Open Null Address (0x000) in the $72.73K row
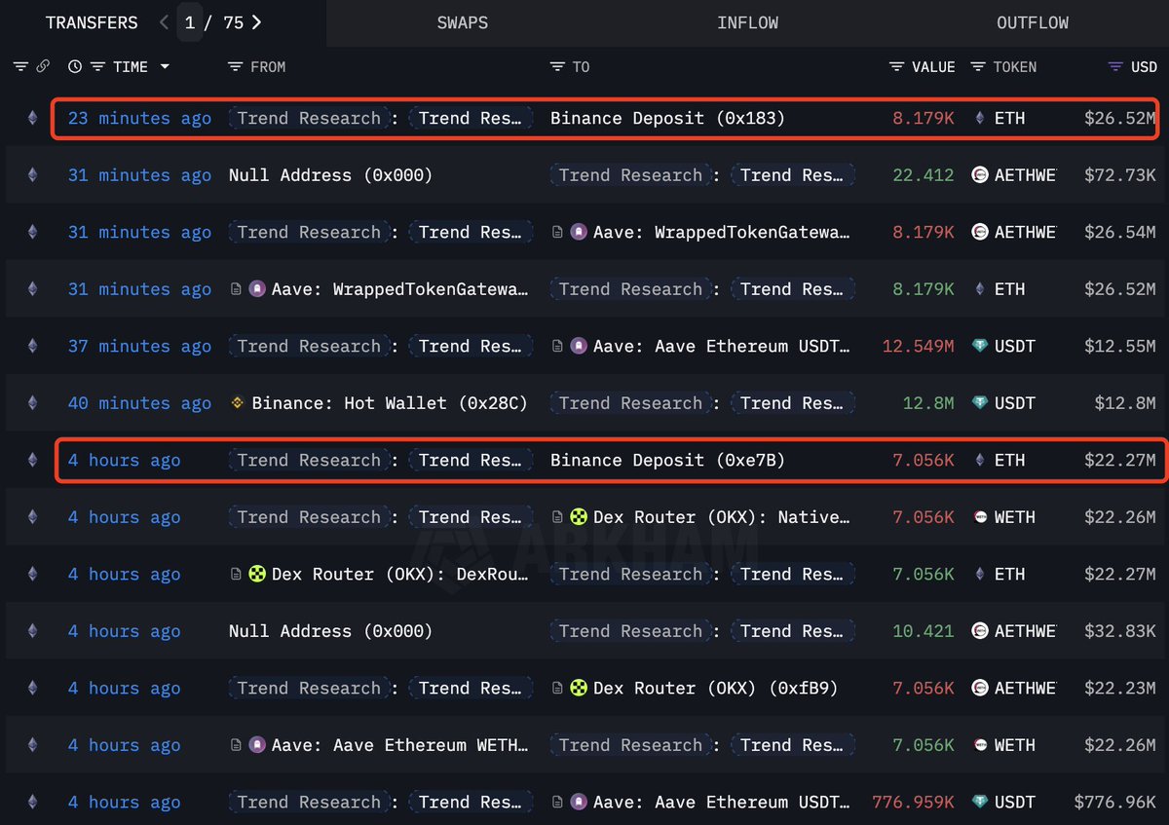The height and width of the screenshot is (825, 1169). coord(330,175)
